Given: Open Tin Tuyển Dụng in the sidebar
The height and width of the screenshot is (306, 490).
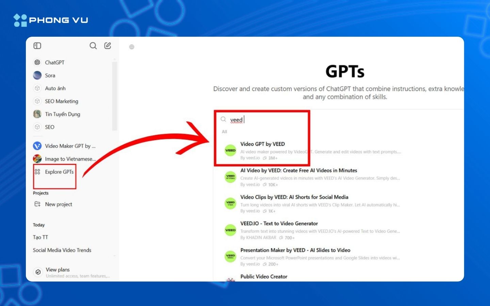Looking at the screenshot, I should pos(62,114).
